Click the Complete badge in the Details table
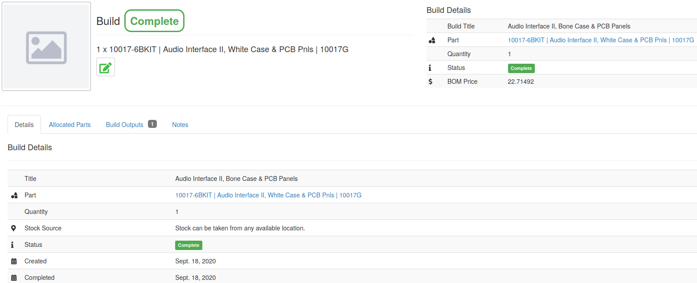The image size is (697, 283). pyautogui.click(x=189, y=245)
